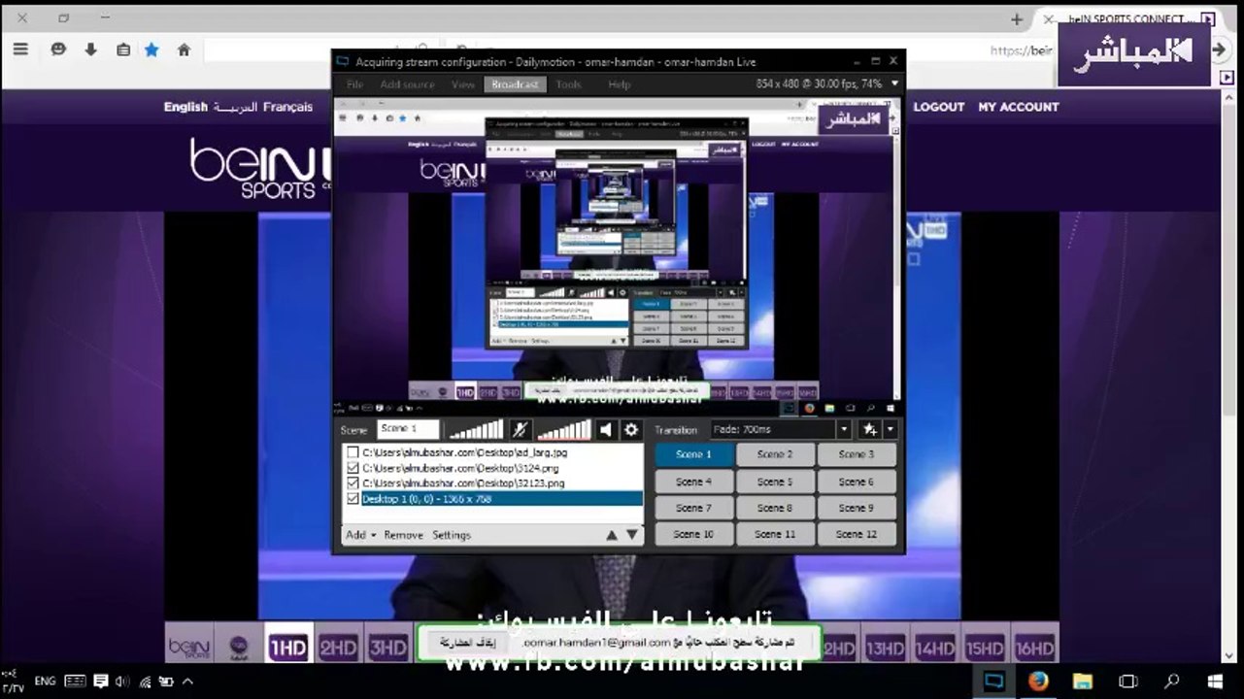Uncheck the Desktop 1 source checkbox
This screenshot has width=1244, height=699.
pos(353,499)
